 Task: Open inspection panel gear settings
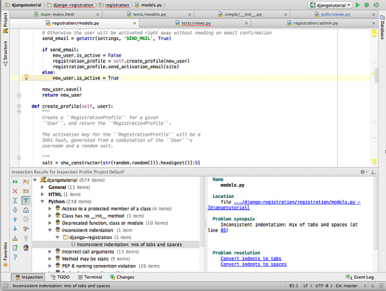point(364,172)
